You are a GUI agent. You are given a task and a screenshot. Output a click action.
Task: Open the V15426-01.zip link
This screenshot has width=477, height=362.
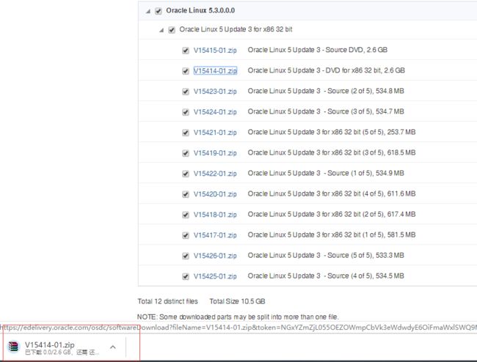pyautogui.click(x=215, y=256)
